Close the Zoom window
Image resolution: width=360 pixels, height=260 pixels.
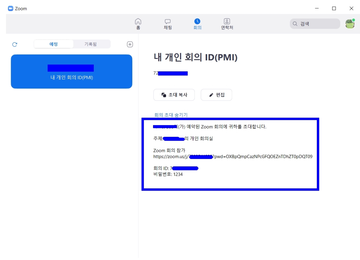click(351, 9)
